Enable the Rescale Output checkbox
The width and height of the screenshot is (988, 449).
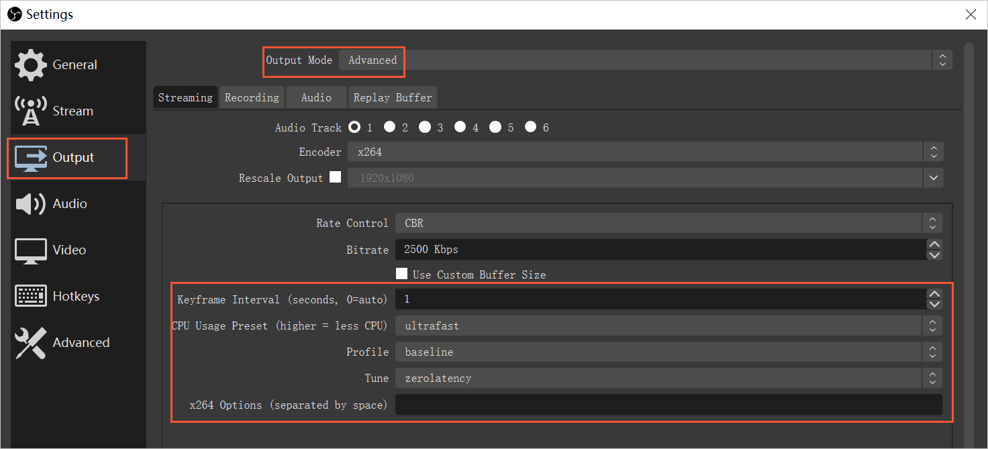coord(335,177)
